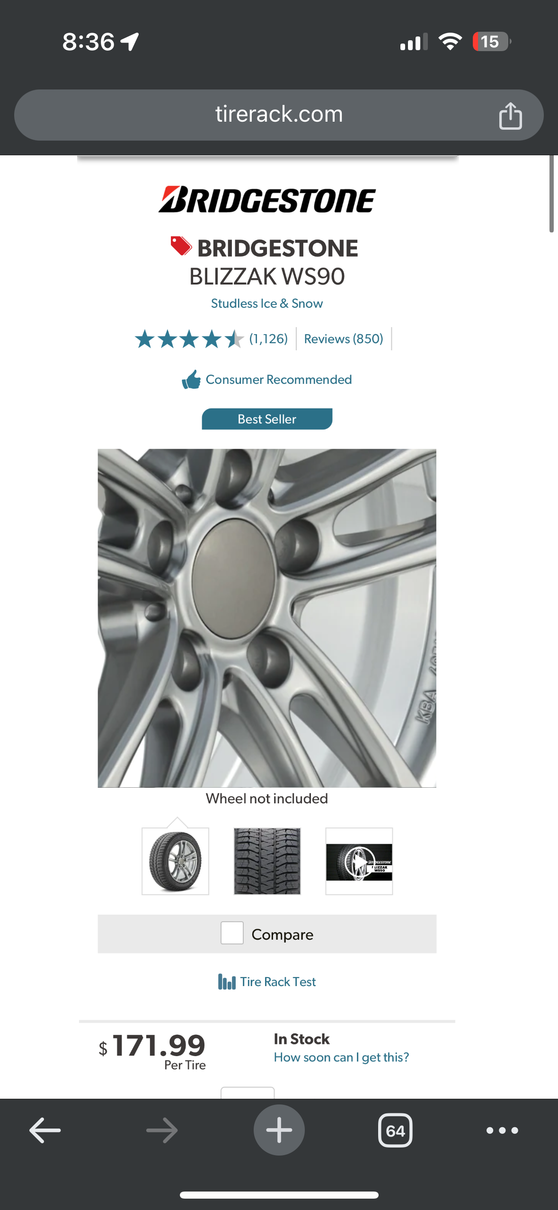Tap the tirerack.com address bar
Viewport: 558px width, 1210px height.
pyautogui.click(x=279, y=115)
